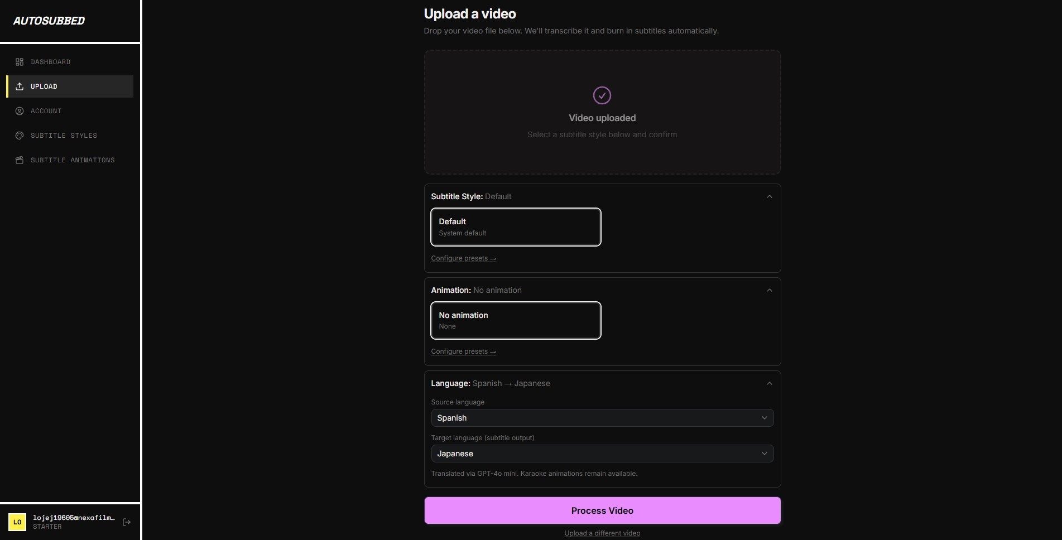Collapse the Subtitle Style section
The image size is (1062, 540).
(769, 196)
